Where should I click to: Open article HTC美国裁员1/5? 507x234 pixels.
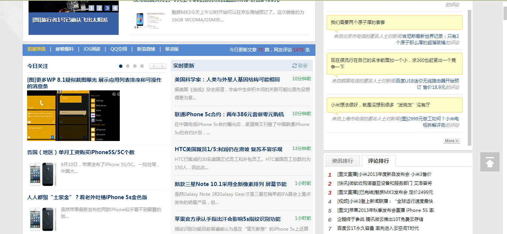pyautogui.click(x=228, y=149)
